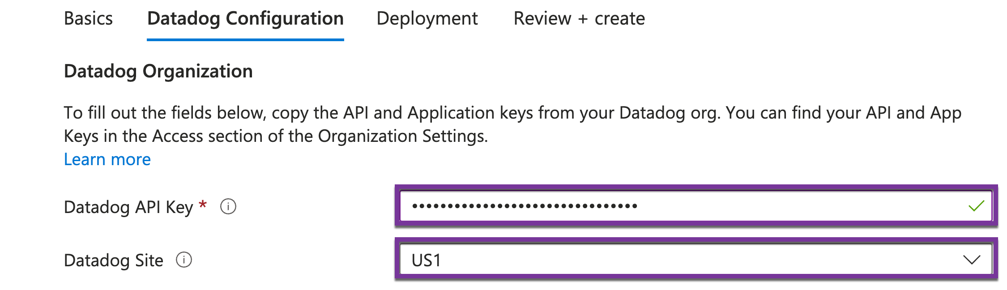Go to the Review + create tab
This screenshot has width=1007, height=290.
tap(579, 19)
